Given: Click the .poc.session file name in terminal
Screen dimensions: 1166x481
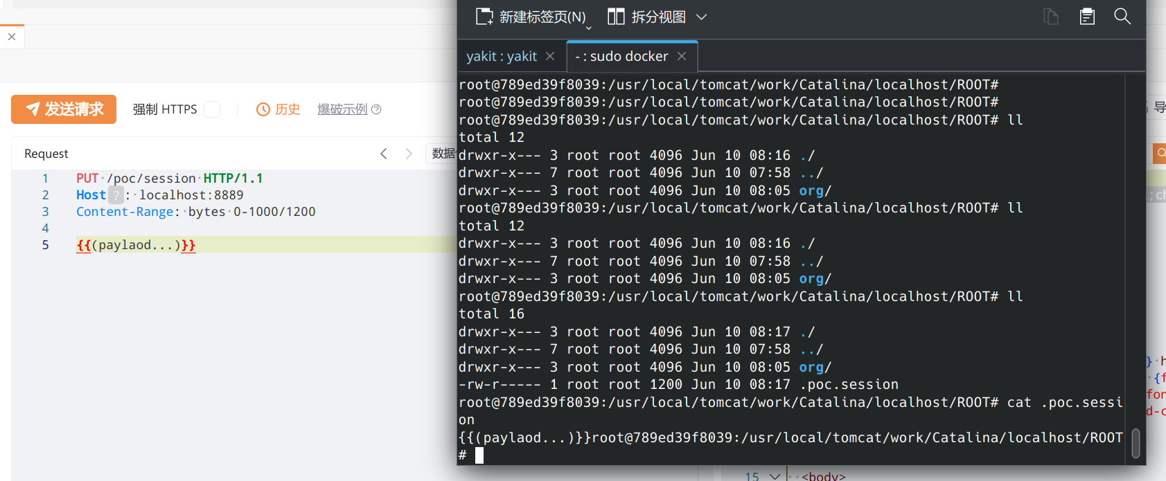Looking at the screenshot, I should pyautogui.click(x=849, y=385).
